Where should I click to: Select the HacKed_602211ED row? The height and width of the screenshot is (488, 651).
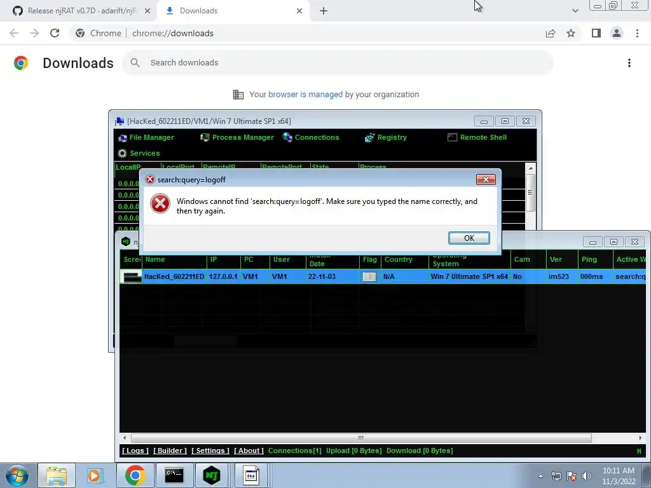click(x=382, y=276)
